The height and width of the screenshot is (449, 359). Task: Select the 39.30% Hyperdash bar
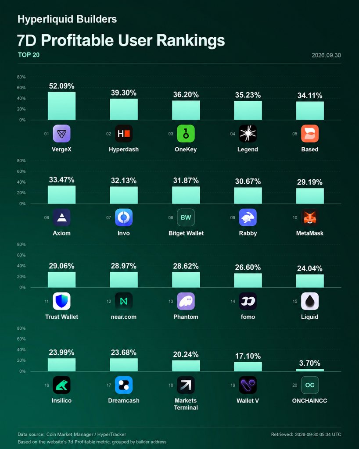point(124,109)
